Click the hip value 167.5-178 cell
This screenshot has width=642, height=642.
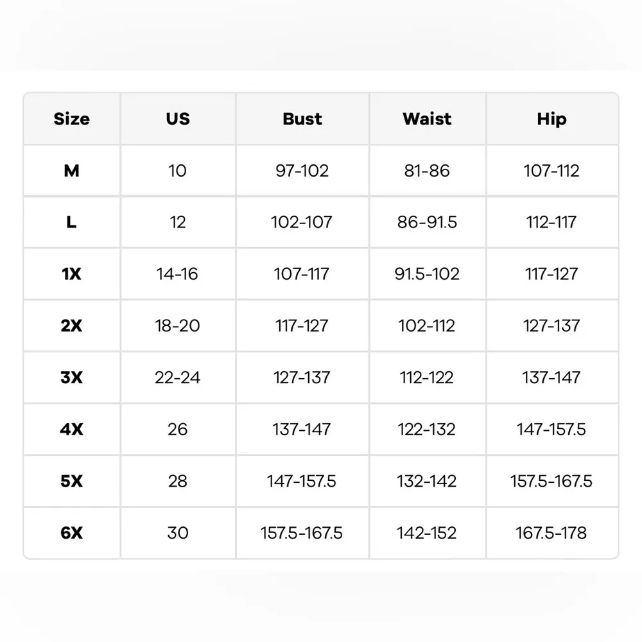551,533
